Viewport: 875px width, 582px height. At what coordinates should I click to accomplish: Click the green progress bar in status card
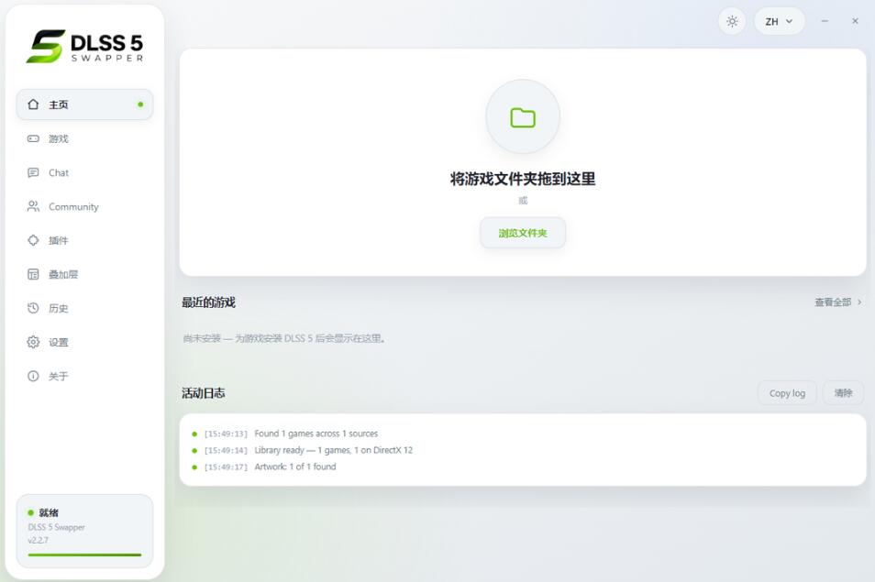pos(84,555)
